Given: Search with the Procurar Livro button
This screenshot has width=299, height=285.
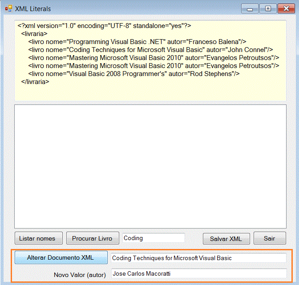Looking at the screenshot, I should click(93, 238).
